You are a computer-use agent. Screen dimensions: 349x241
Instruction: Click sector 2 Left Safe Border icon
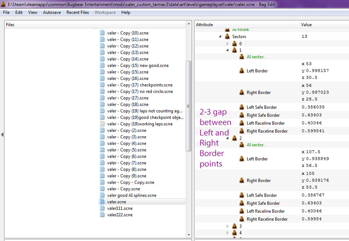pyautogui.click(x=242, y=195)
